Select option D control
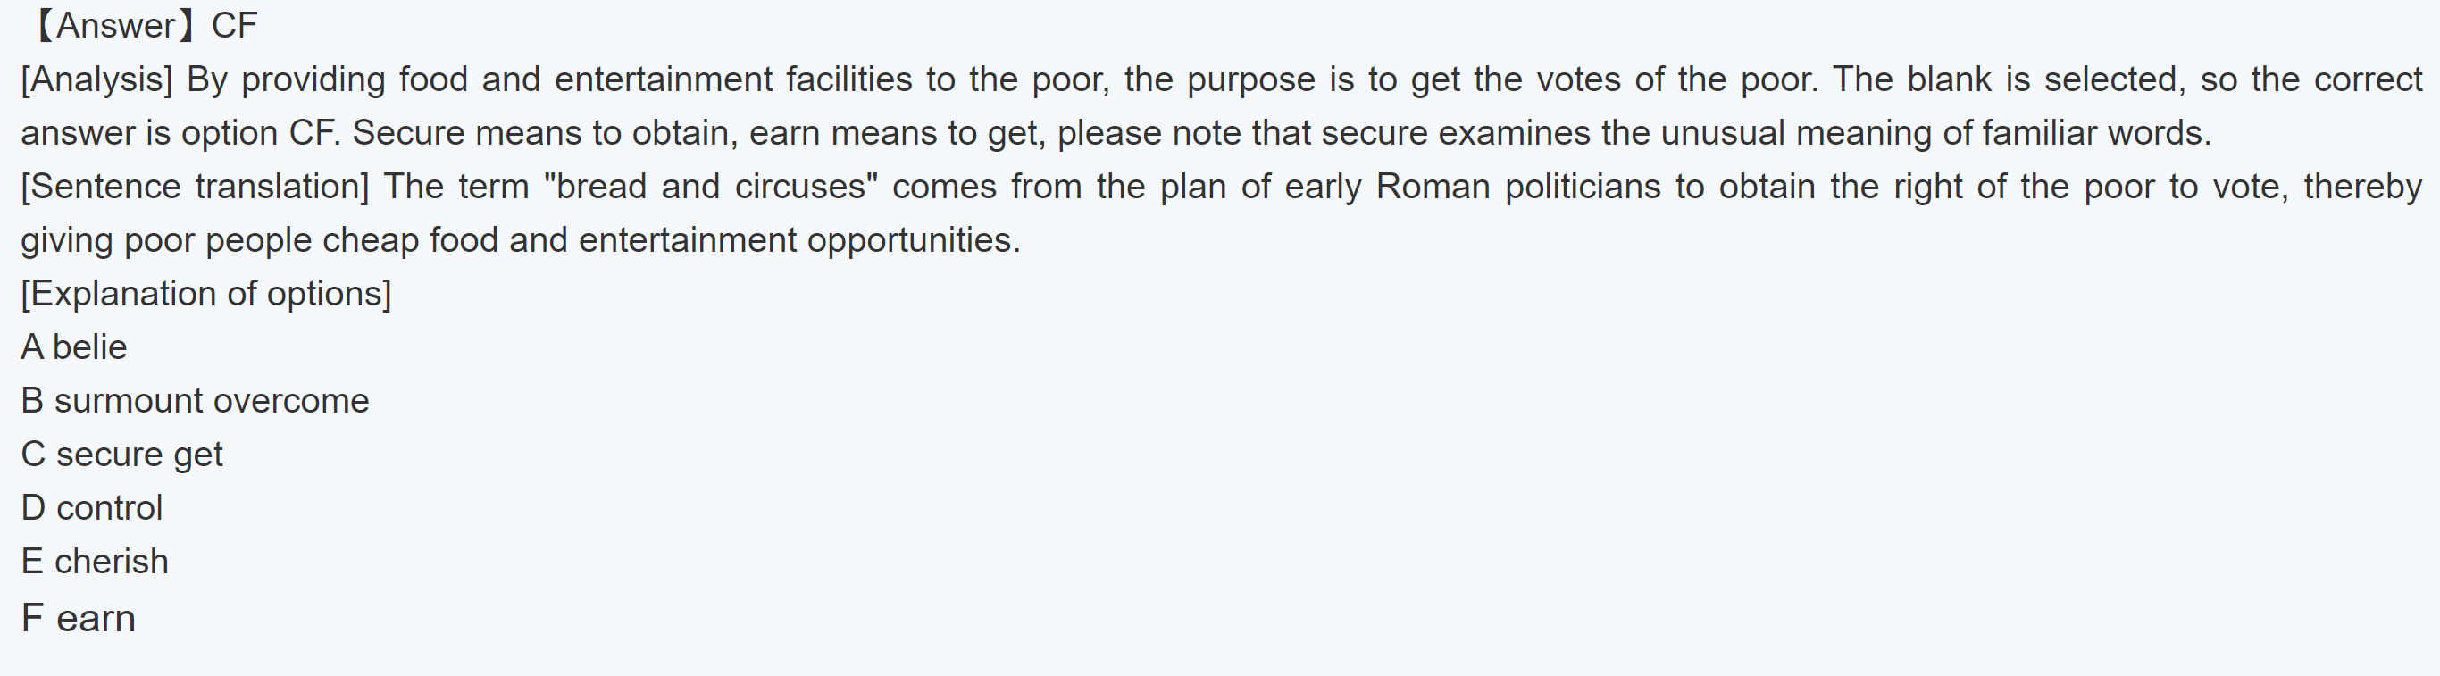 point(92,508)
